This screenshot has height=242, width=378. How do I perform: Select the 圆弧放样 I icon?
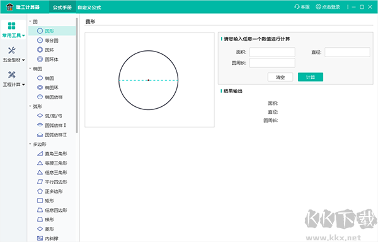pos(40,125)
